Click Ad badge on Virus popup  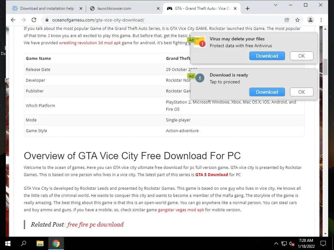coord(191,40)
